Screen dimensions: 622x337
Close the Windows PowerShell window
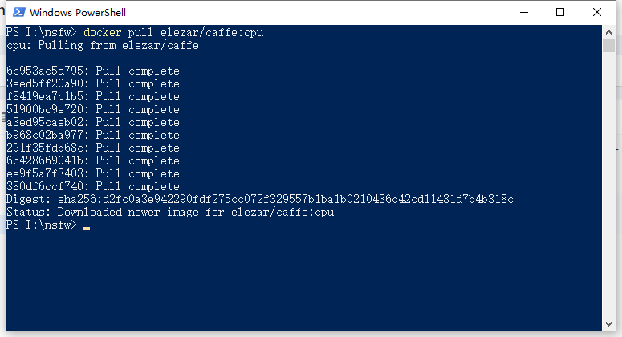point(597,12)
